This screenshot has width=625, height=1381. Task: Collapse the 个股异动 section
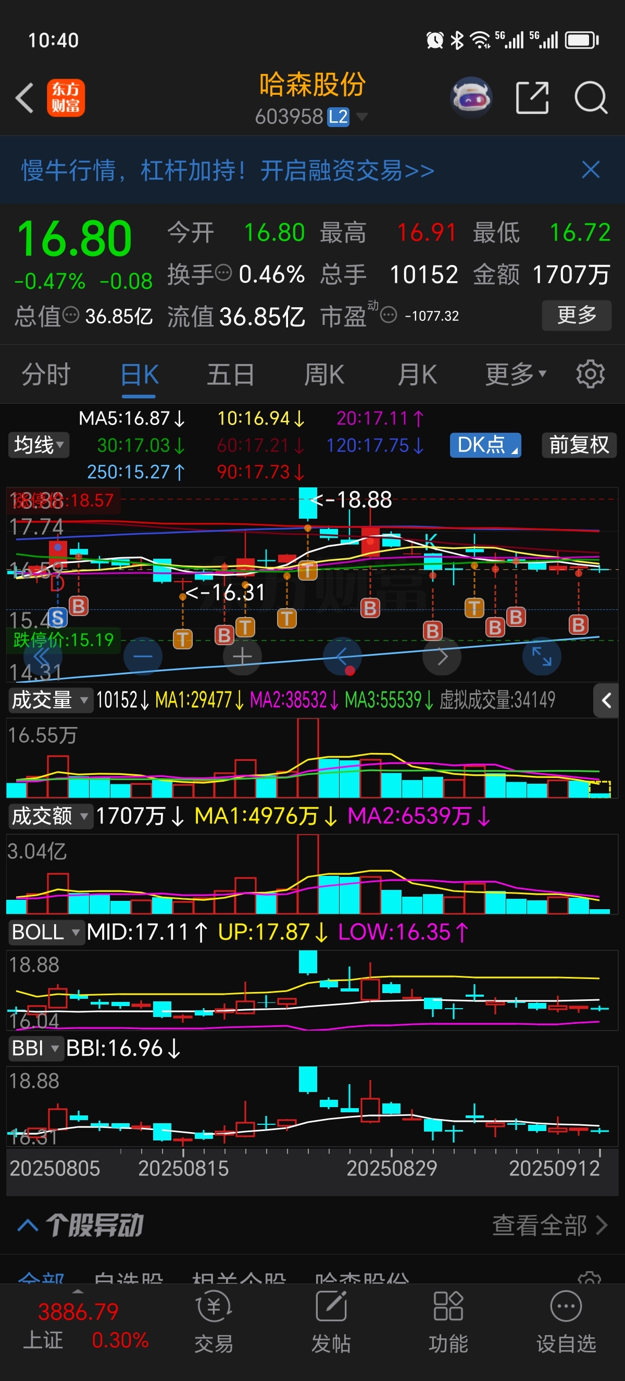pos(28,1224)
